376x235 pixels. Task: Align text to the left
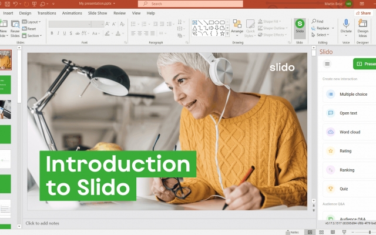133,33
